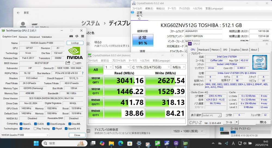
Task: Toggle the OpenCL checkbox
Action: click(x=21, y=124)
